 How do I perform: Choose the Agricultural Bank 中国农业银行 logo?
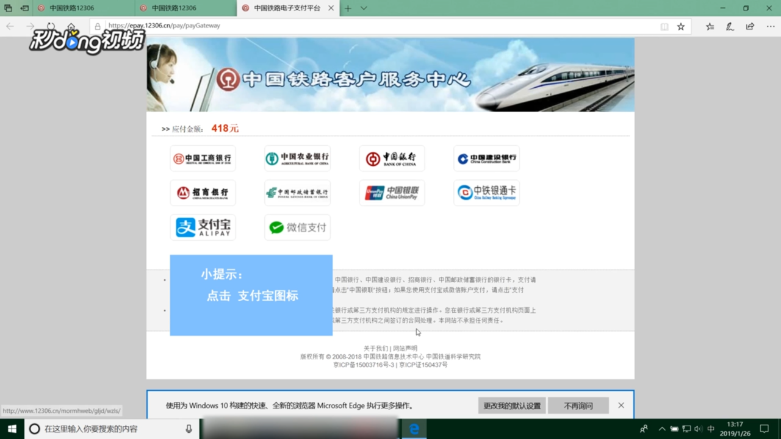click(x=297, y=159)
